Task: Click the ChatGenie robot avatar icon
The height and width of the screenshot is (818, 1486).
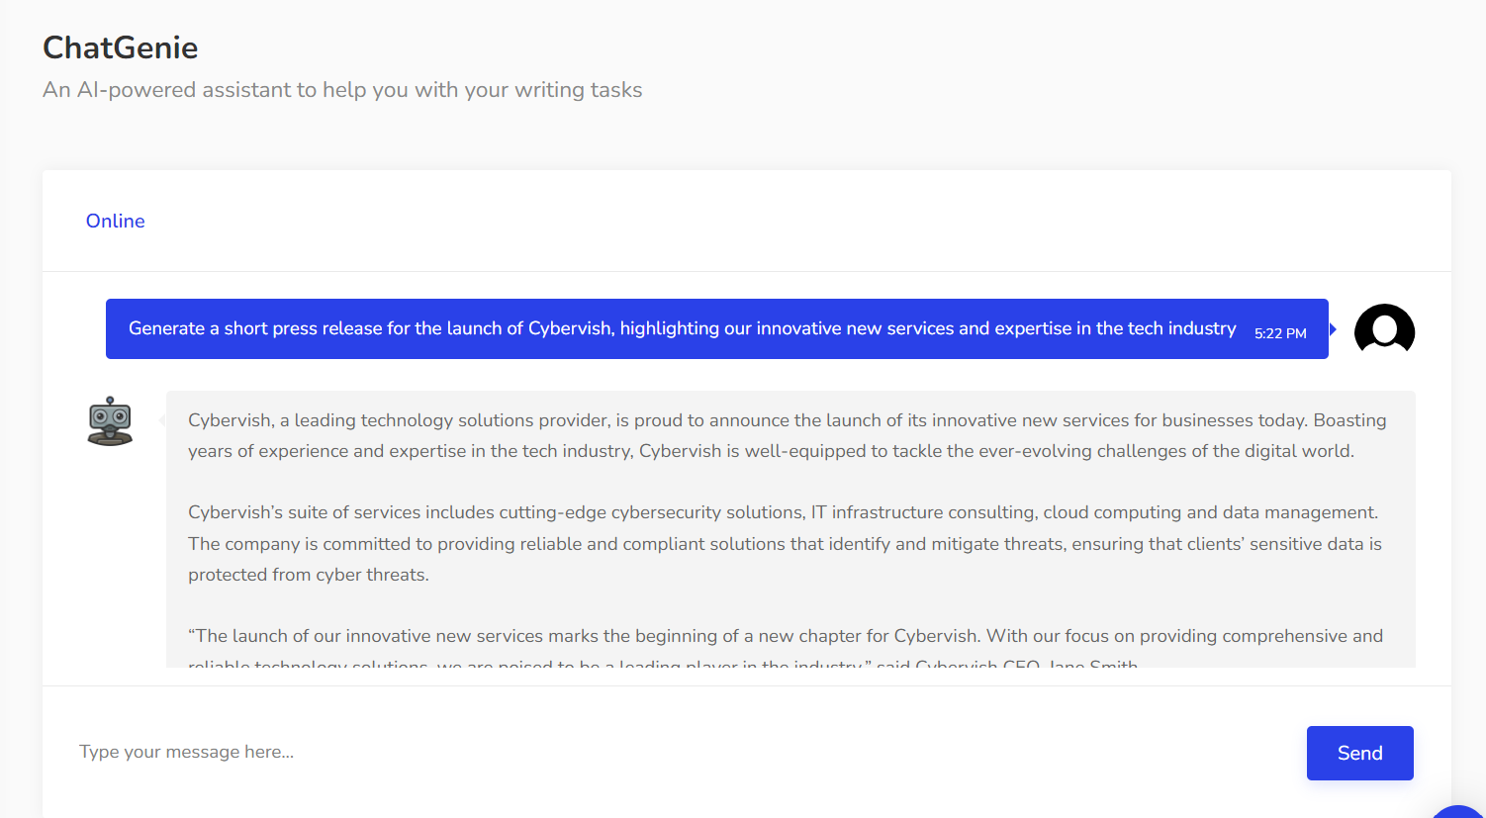Action: (110, 421)
